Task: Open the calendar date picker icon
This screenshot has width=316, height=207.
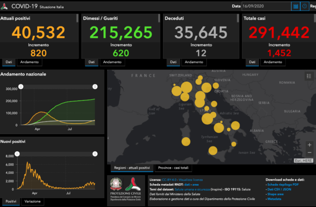Action: coord(295,6)
